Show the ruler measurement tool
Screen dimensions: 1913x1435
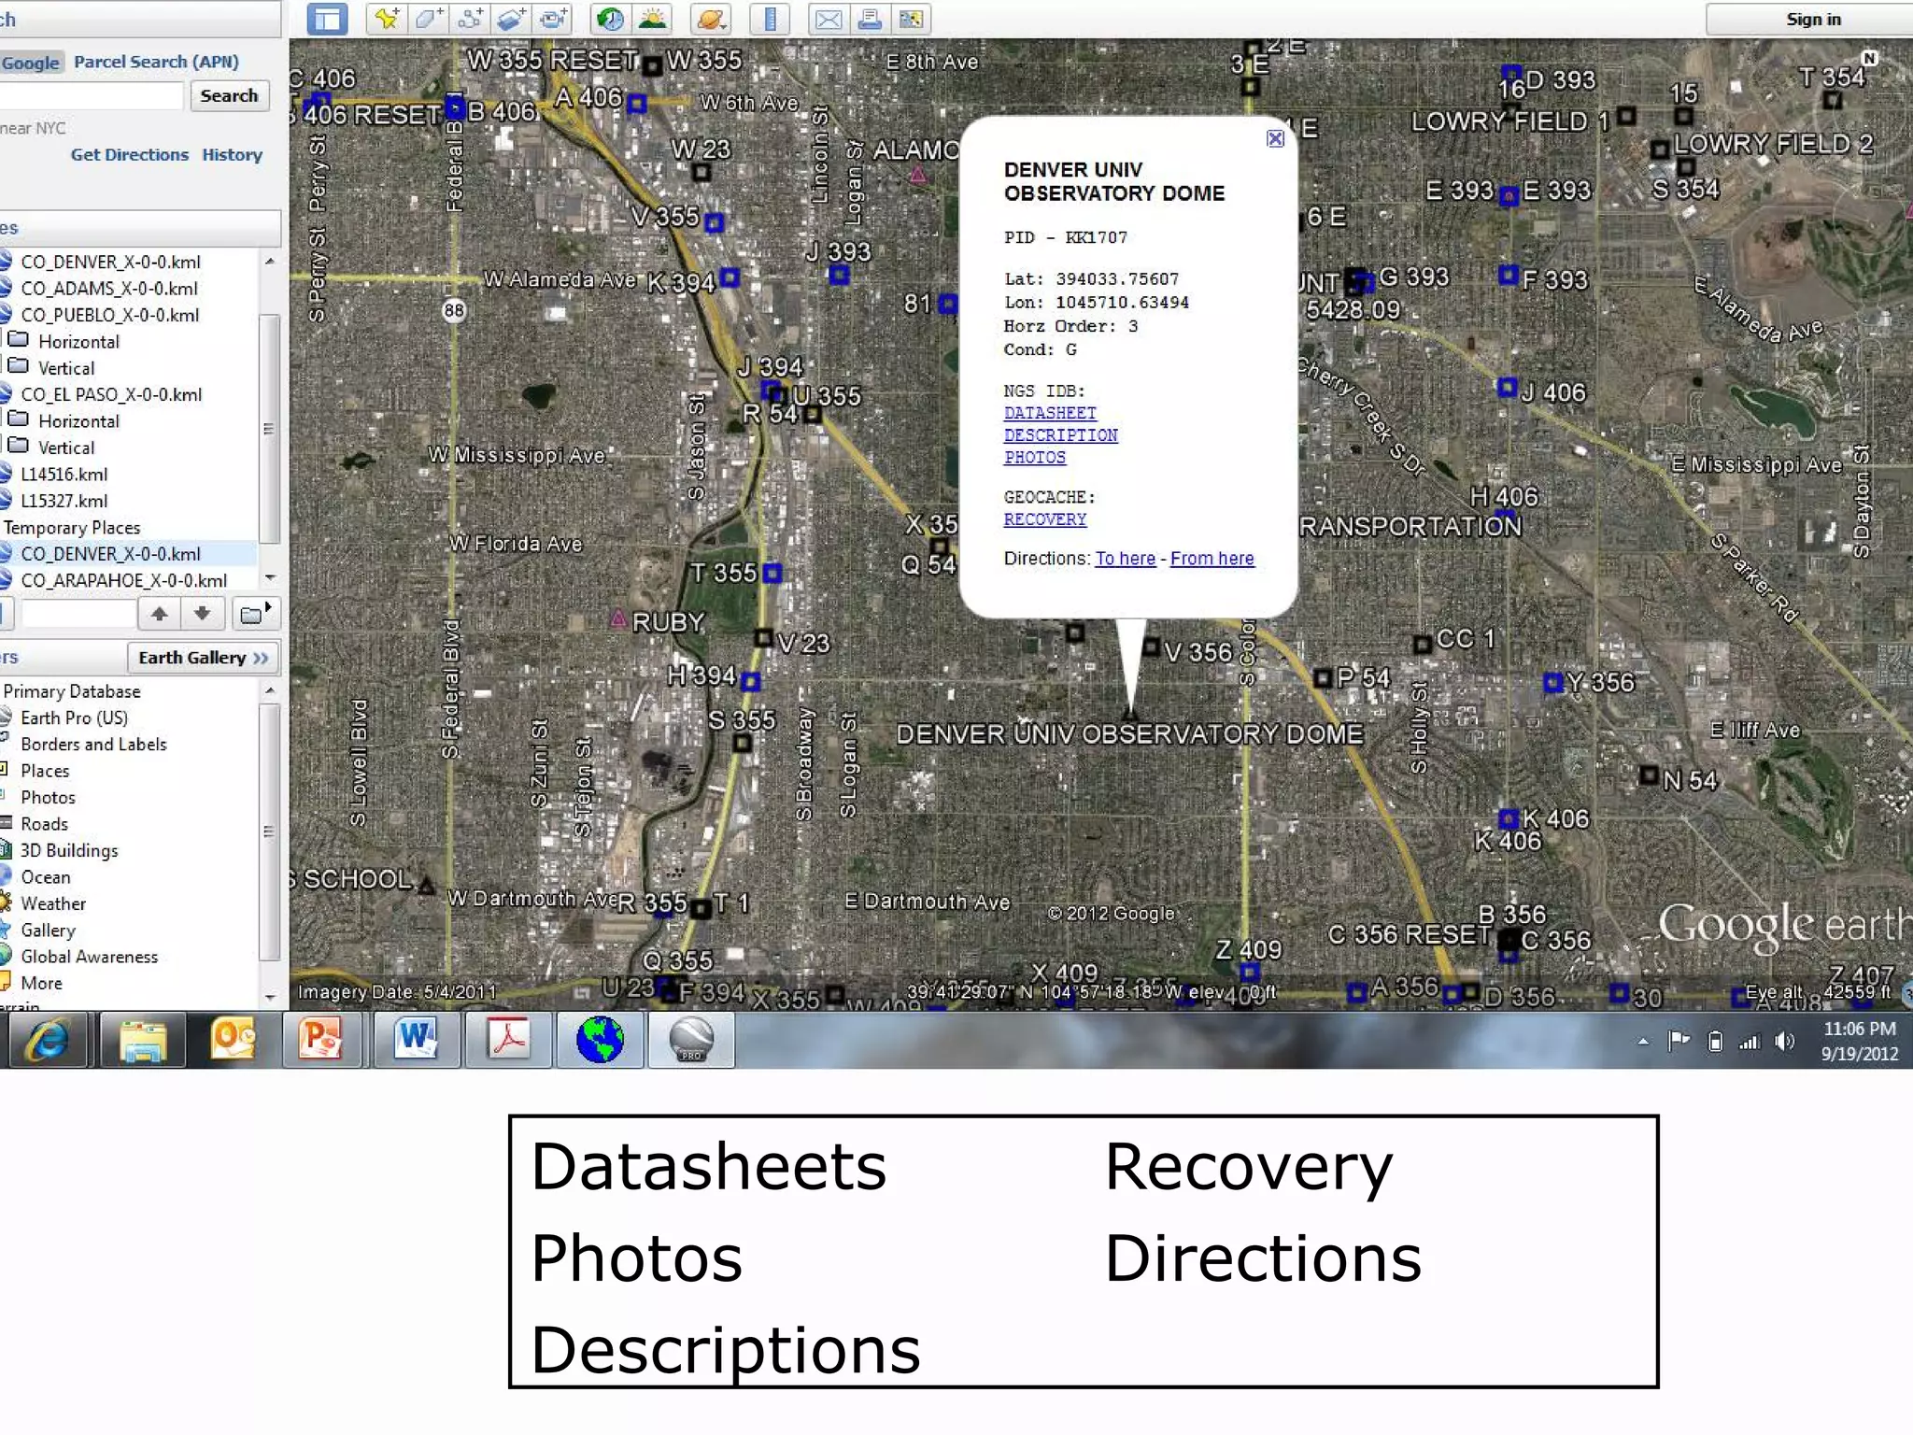point(770,19)
